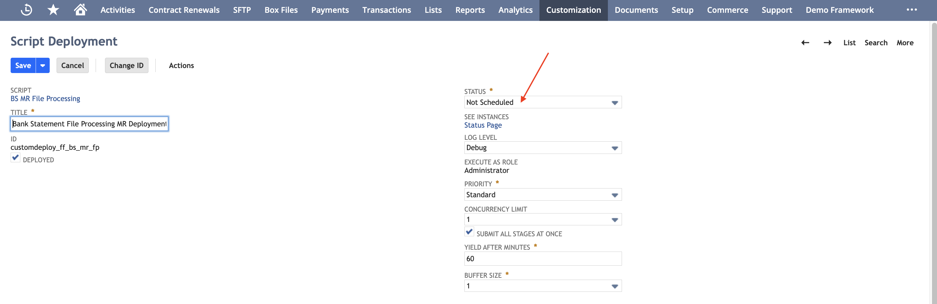Open the more navigation ellipsis icon
This screenshot has height=304, width=937.
point(912,10)
